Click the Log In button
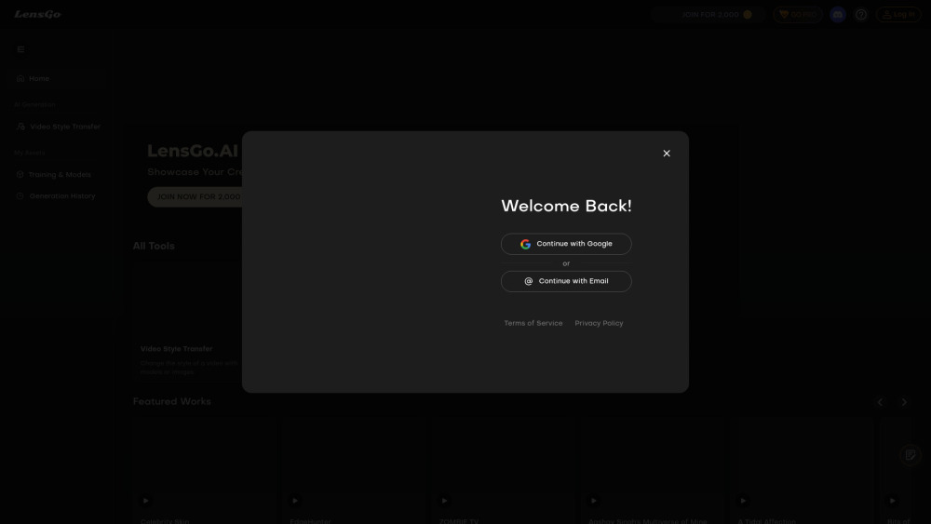 [x=897, y=15]
